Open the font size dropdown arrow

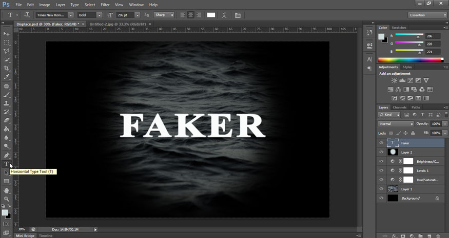tap(138, 15)
